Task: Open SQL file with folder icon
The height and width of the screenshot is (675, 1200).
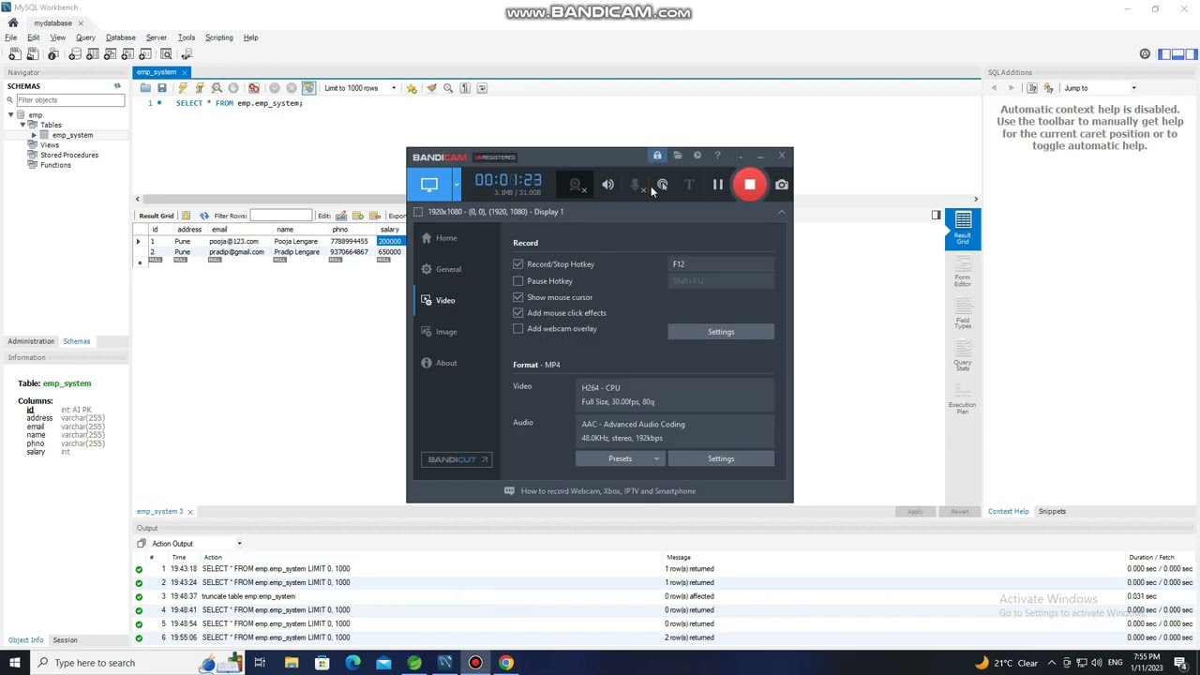Action: tap(145, 88)
